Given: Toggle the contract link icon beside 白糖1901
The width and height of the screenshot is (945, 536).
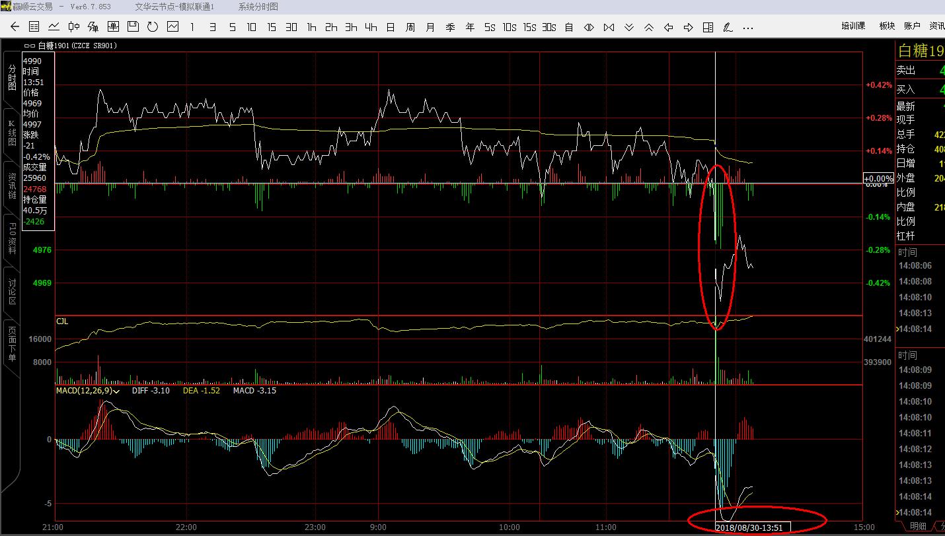Looking at the screenshot, I should tap(29, 46).
